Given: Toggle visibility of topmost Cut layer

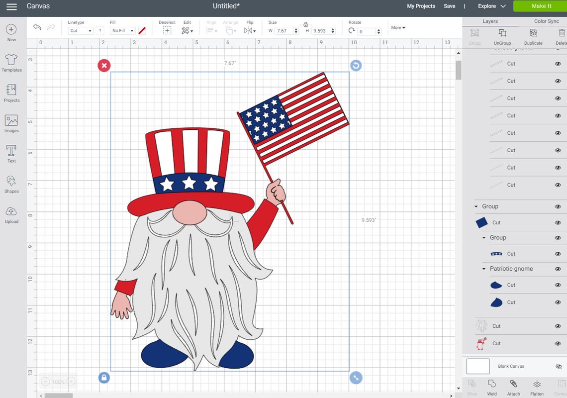Looking at the screenshot, I should (x=558, y=64).
